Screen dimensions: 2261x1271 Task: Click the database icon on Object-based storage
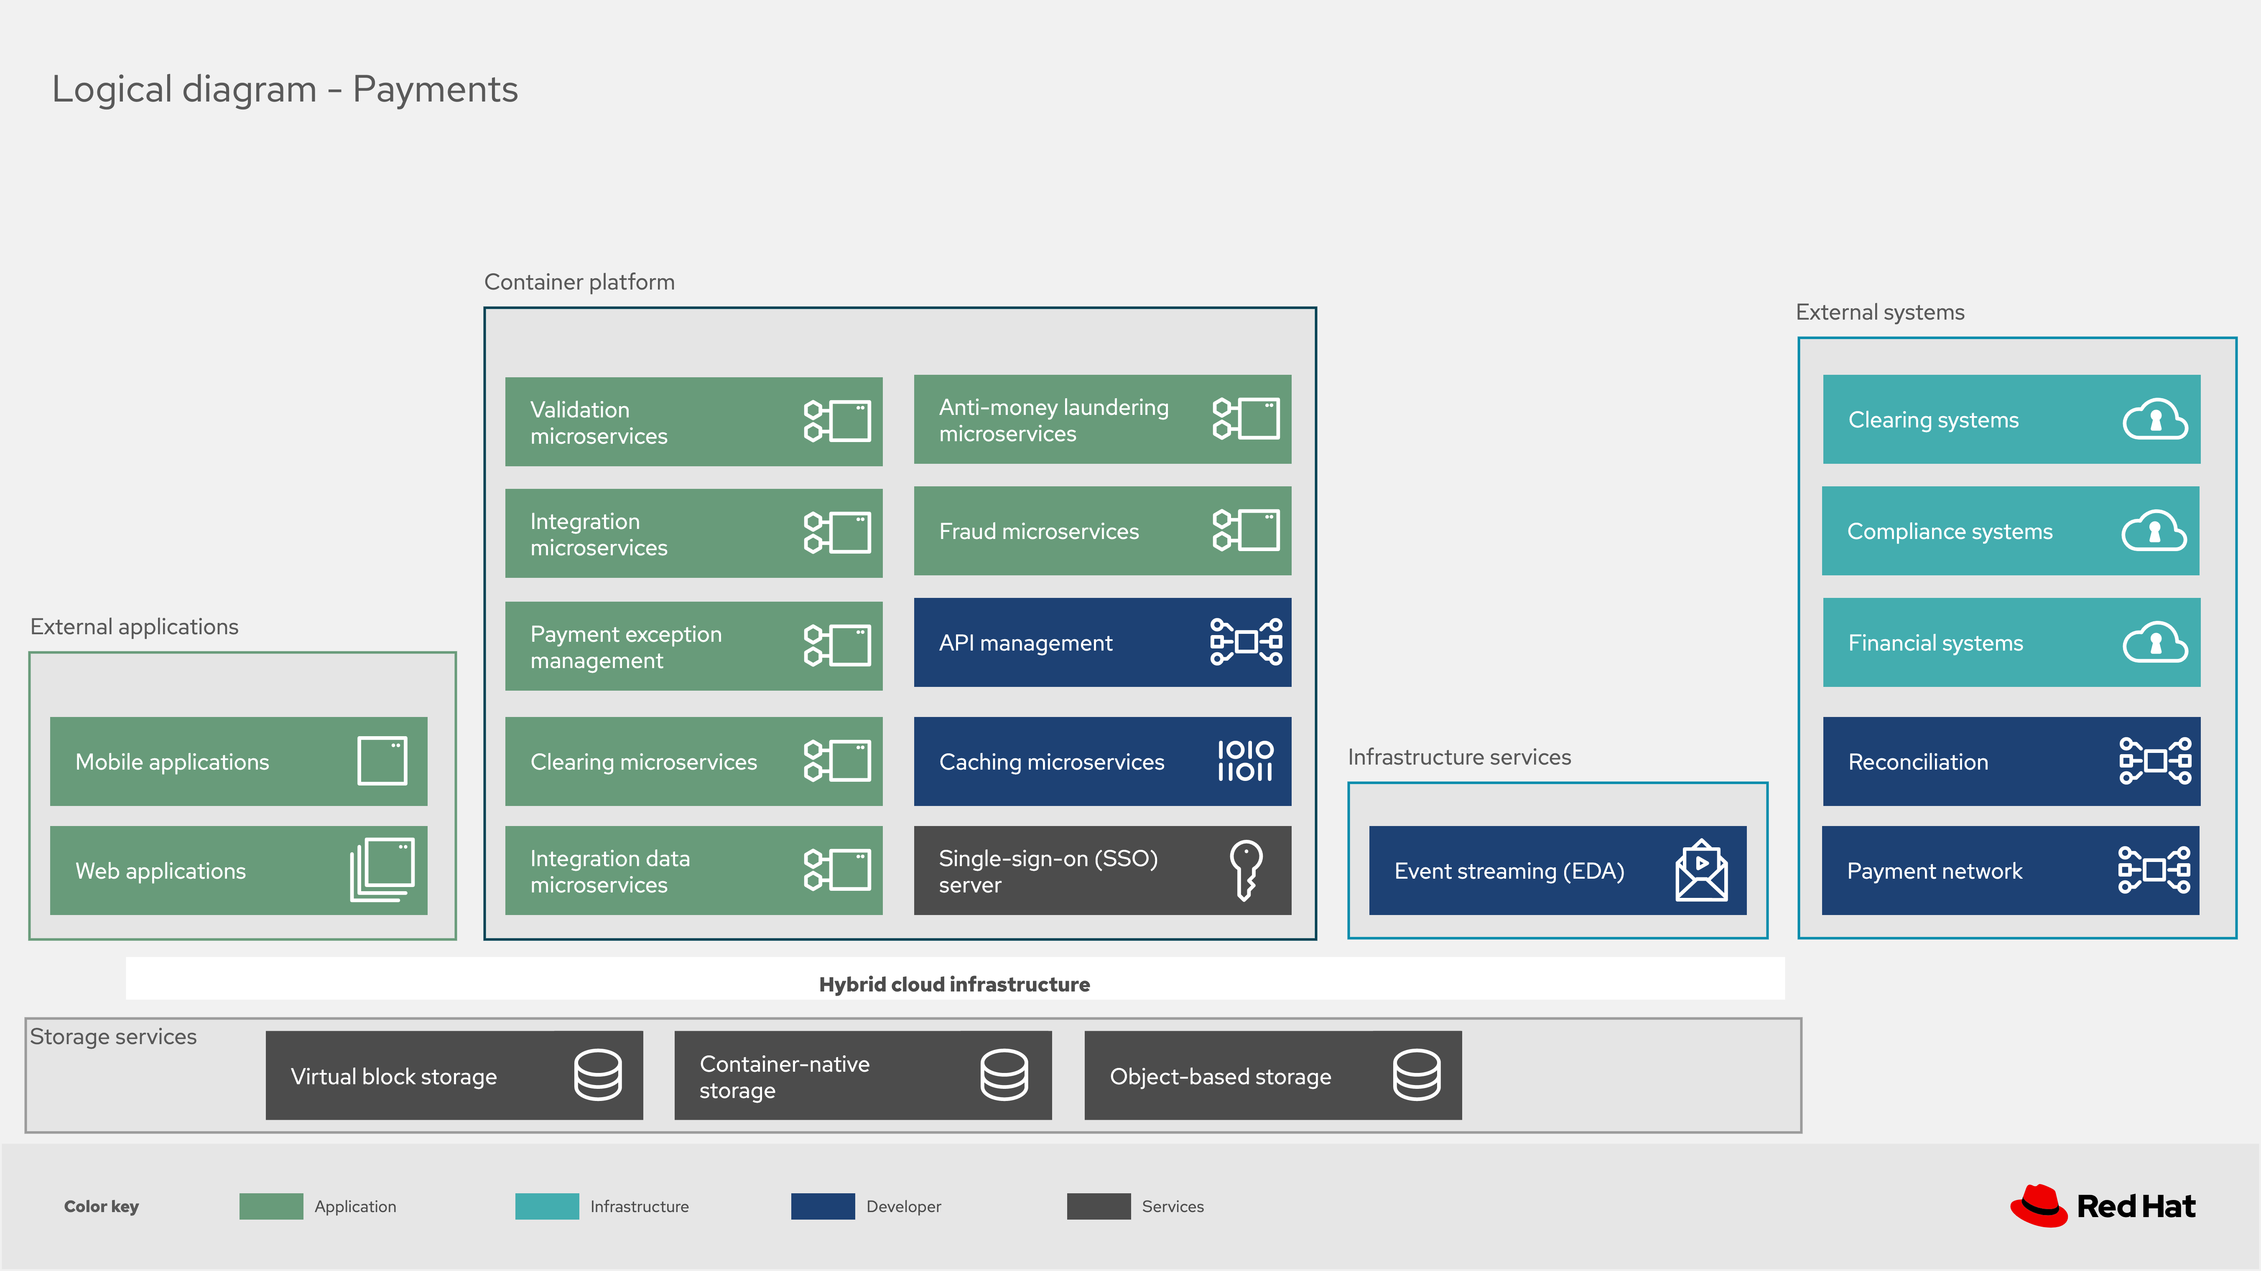tap(1416, 1075)
